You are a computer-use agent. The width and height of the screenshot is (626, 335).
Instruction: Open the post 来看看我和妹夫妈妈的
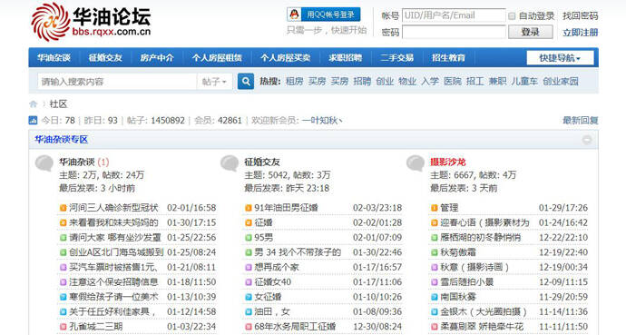[113, 222]
